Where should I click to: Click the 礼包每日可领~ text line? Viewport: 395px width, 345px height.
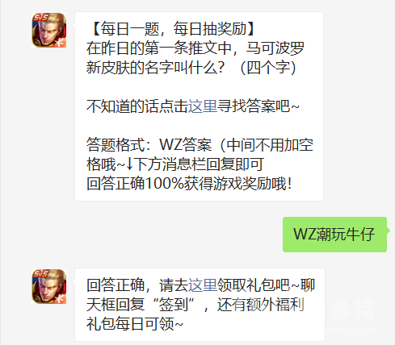click(135, 324)
